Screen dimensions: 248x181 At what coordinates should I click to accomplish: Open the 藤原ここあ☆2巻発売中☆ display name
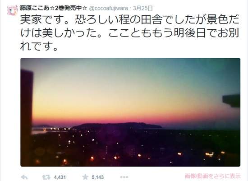pos(54,8)
